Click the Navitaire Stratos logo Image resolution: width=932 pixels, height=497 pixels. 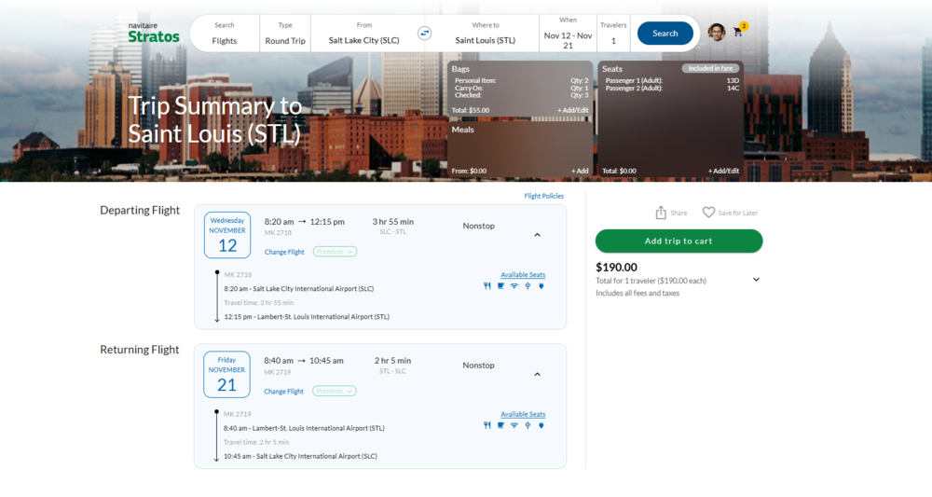(x=154, y=33)
